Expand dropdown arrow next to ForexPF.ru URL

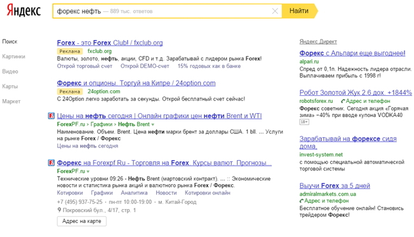point(88,172)
